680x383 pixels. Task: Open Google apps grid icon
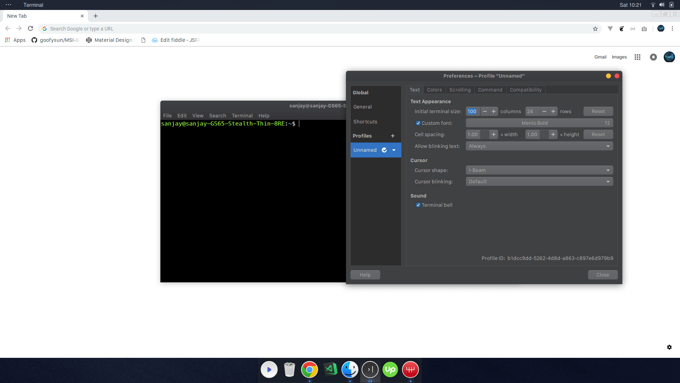[x=637, y=57]
